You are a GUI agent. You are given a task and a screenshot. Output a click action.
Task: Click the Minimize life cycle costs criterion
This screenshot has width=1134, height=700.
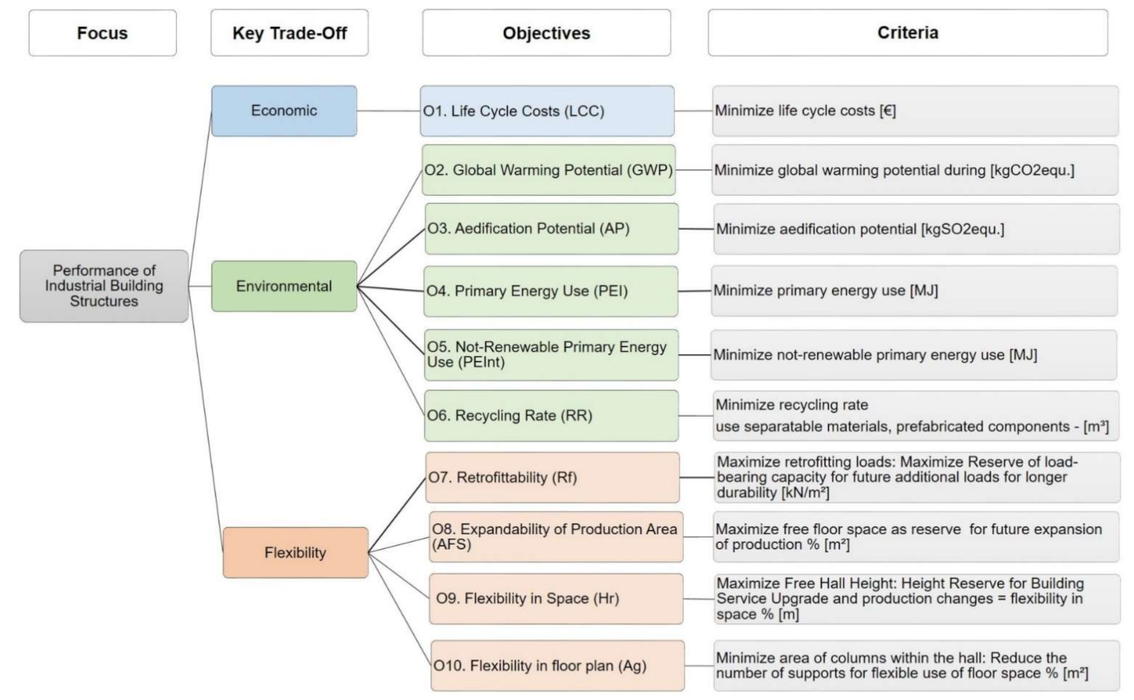[915, 111]
